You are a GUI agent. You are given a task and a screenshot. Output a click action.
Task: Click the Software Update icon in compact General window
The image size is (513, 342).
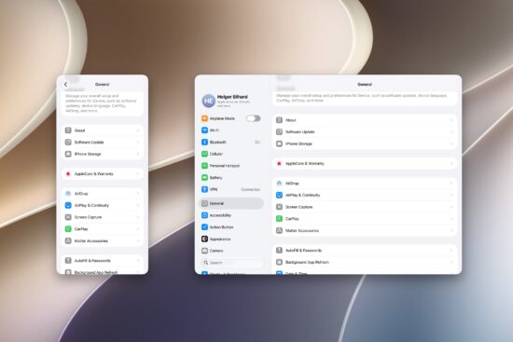68,142
